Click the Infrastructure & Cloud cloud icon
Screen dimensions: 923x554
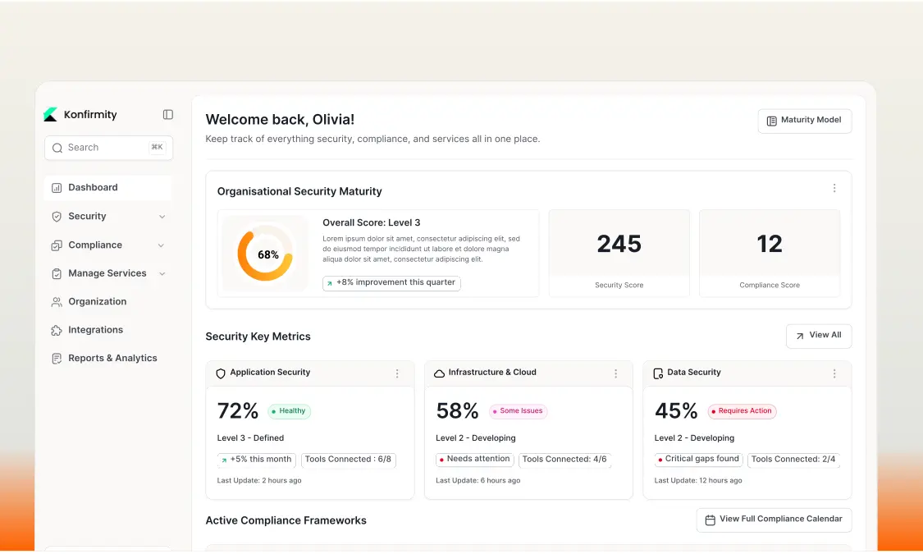pos(439,373)
